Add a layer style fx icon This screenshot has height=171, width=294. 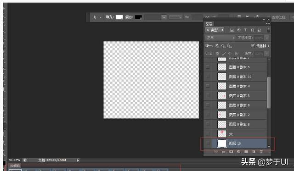[x=224, y=152]
